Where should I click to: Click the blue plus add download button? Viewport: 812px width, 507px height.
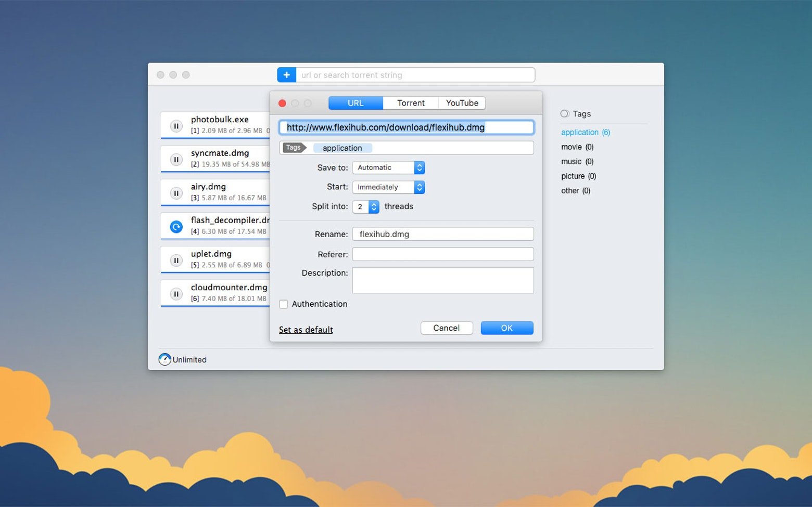pos(286,75)
